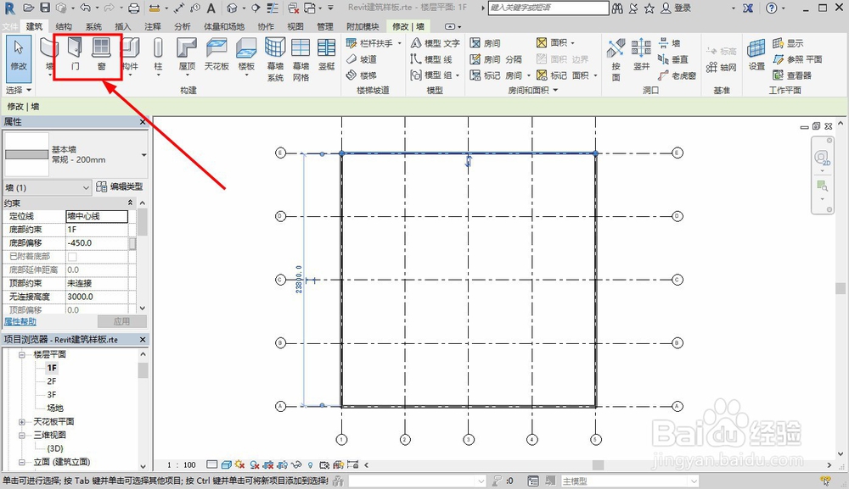
Task: Switch to the 结构 ribbon tab
Action: tap(64, 26)
